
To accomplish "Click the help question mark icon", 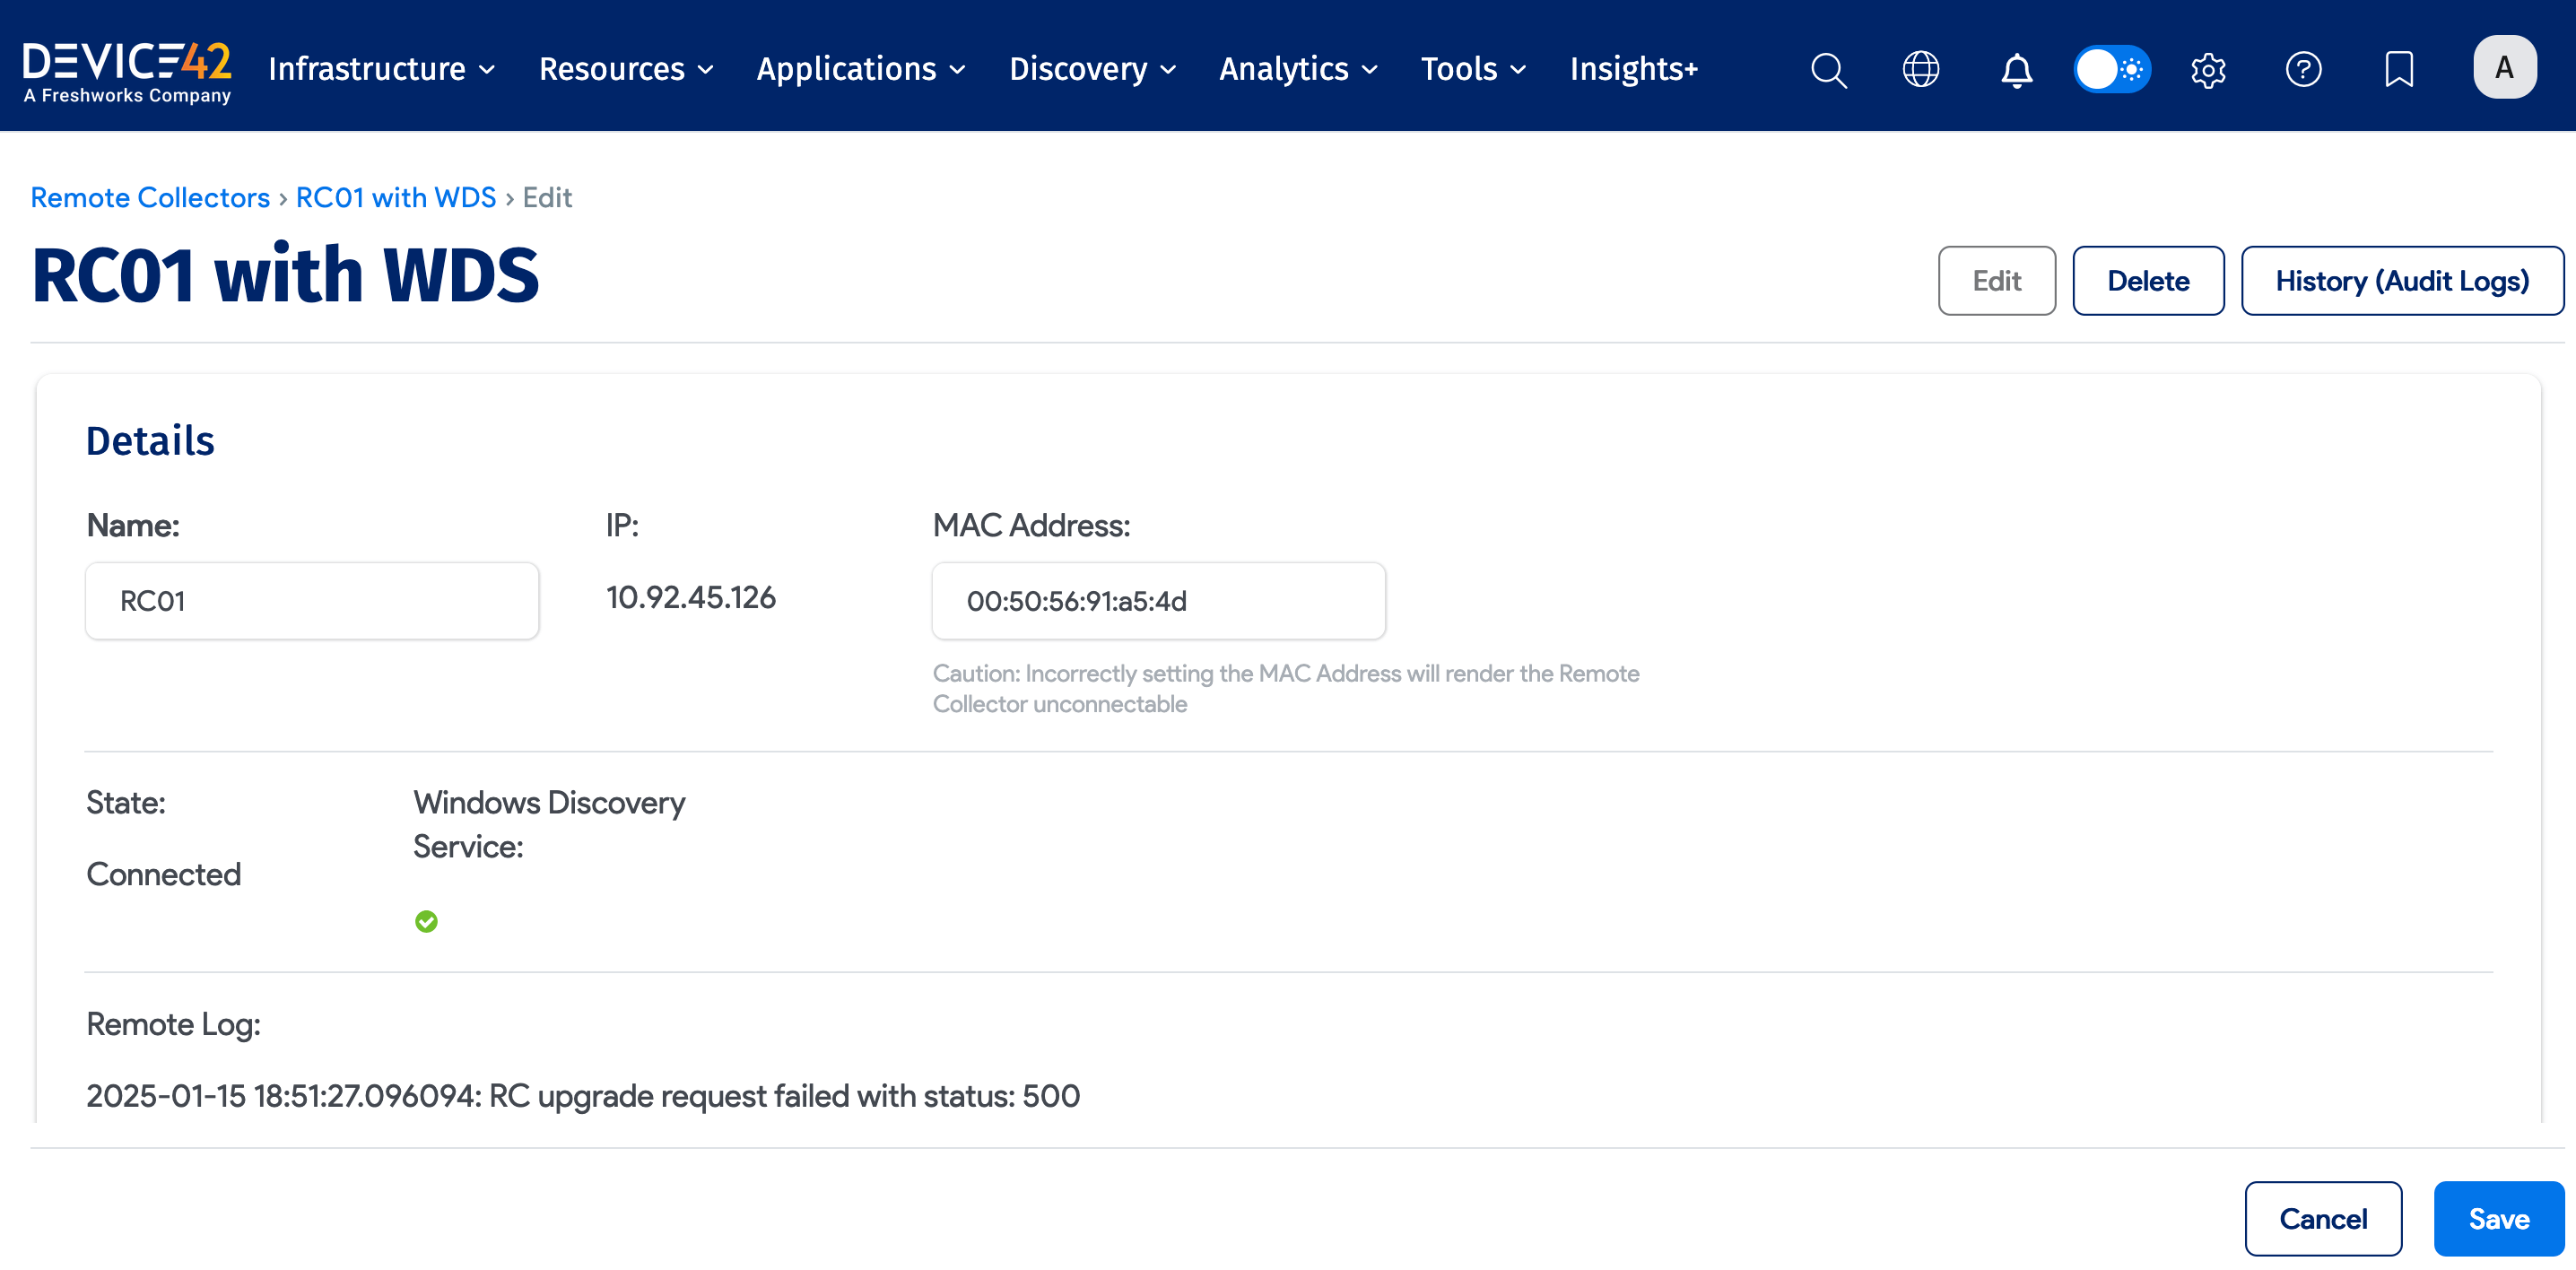I will tap(2303, 69).
